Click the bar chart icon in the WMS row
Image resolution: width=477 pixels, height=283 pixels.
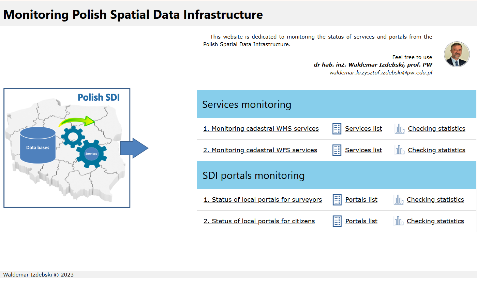(x=399, y=129)
